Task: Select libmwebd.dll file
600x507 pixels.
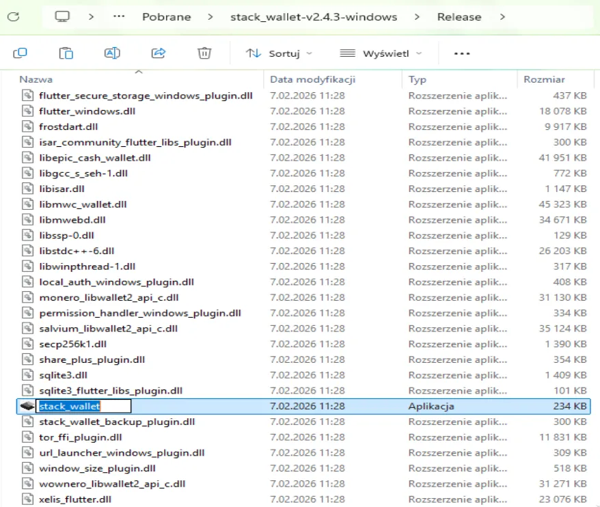Action: (72, 220)
